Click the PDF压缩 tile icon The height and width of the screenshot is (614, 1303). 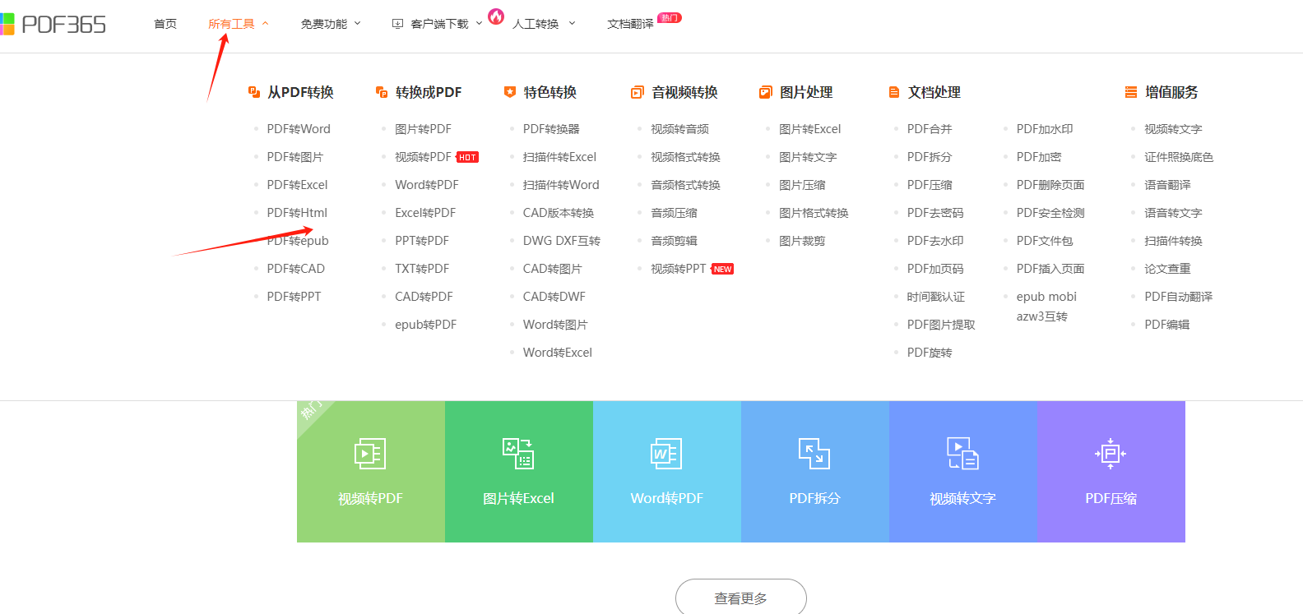(1111, 454)
